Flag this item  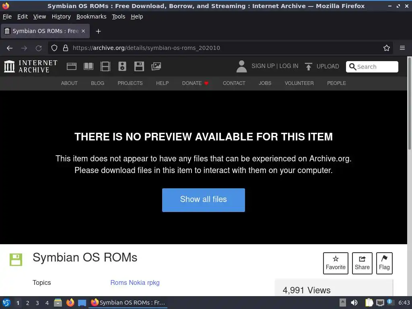(384, 263)
